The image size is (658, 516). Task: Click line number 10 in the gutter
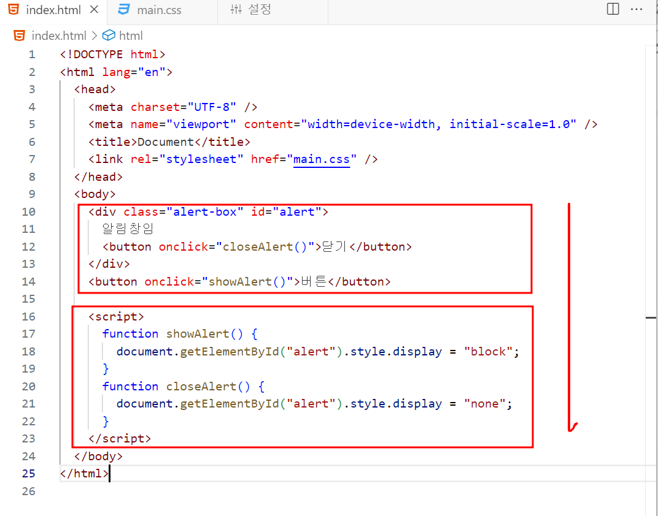click(x=28, y=212)
